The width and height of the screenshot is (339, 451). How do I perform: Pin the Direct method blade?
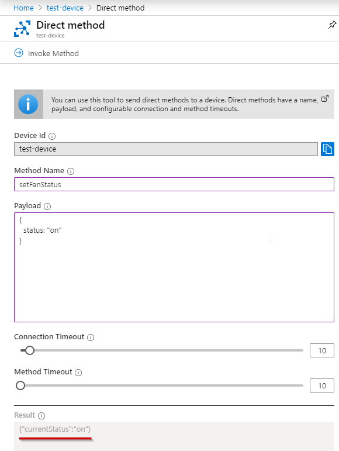332,25
